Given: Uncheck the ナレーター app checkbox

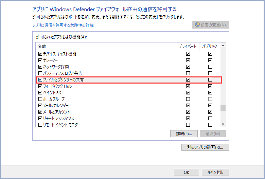Looking at the screenshot, I should coord(40,60).
